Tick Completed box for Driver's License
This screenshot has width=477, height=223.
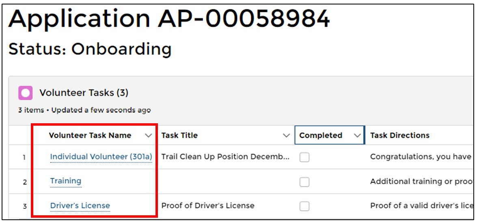(x=304, y=206)
